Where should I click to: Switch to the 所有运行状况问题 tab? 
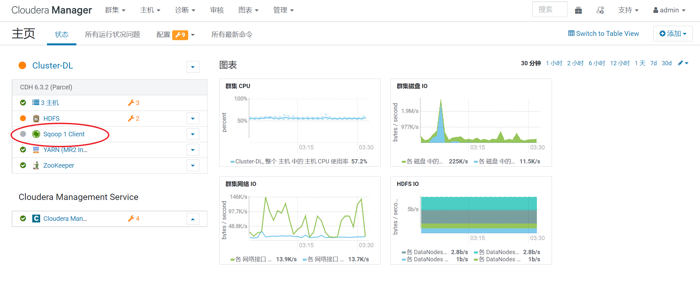click(113, 34)
